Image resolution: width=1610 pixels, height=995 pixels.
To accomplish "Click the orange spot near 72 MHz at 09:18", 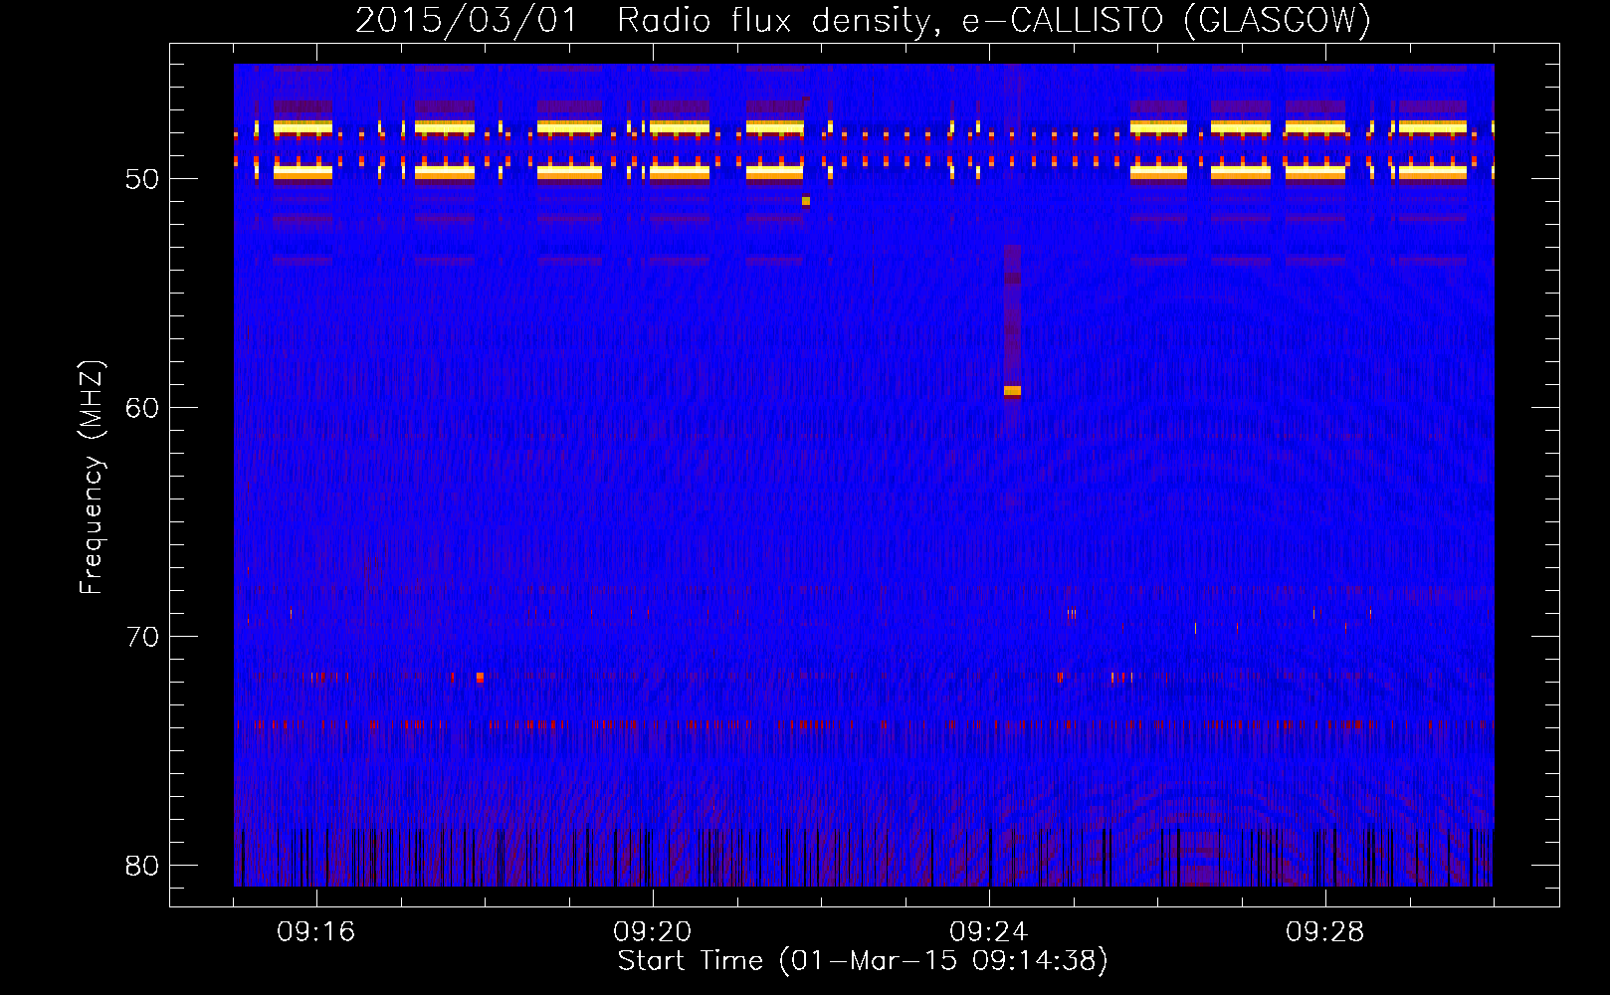I will [480, 678].
